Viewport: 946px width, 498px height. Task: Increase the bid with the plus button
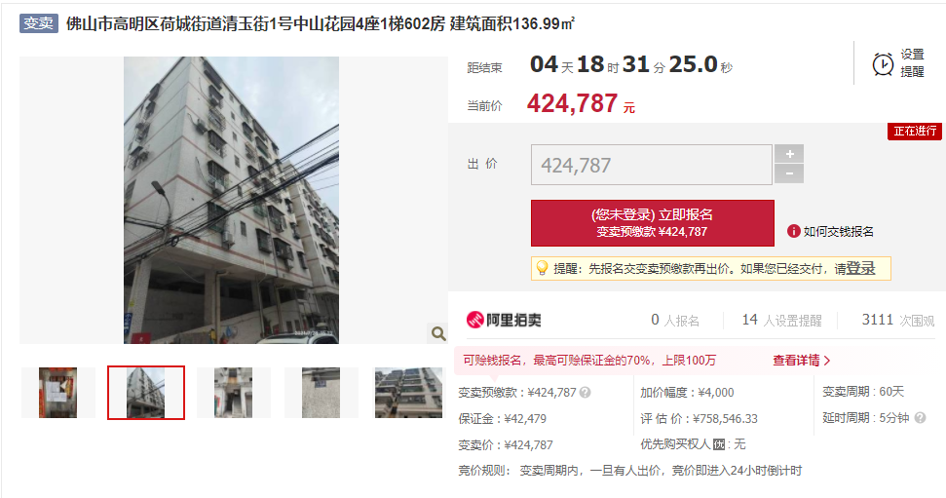tap(789, 154)
